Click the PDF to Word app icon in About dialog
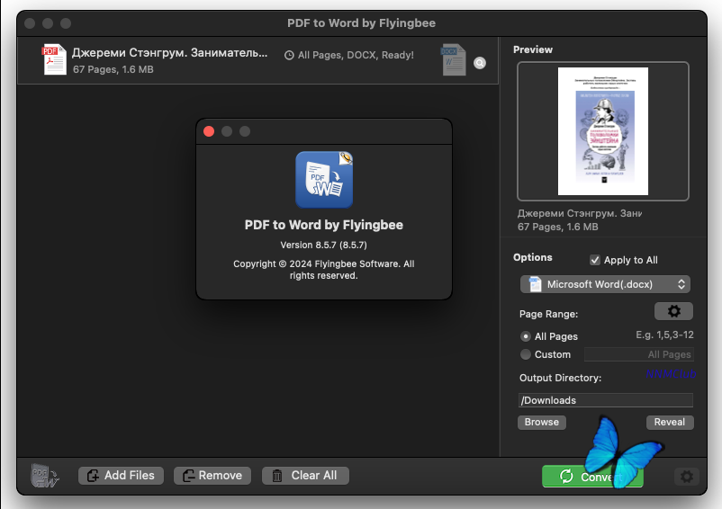 (x=324, y=180)
